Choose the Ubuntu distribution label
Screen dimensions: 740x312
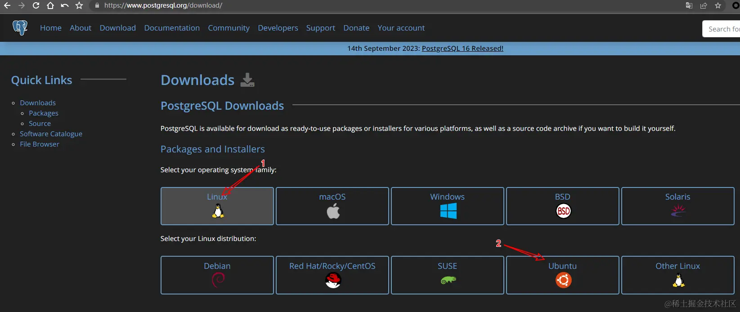[562, 266]
